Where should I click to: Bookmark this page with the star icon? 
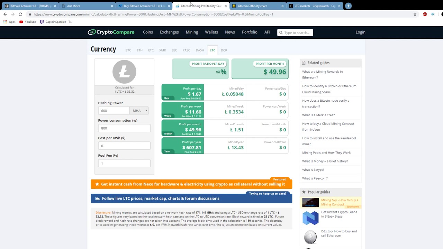(415, 14)
